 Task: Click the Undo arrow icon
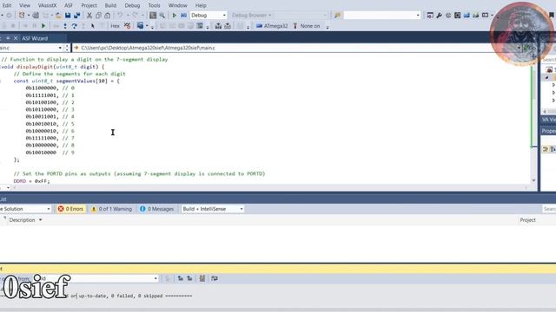click(120, 16)
